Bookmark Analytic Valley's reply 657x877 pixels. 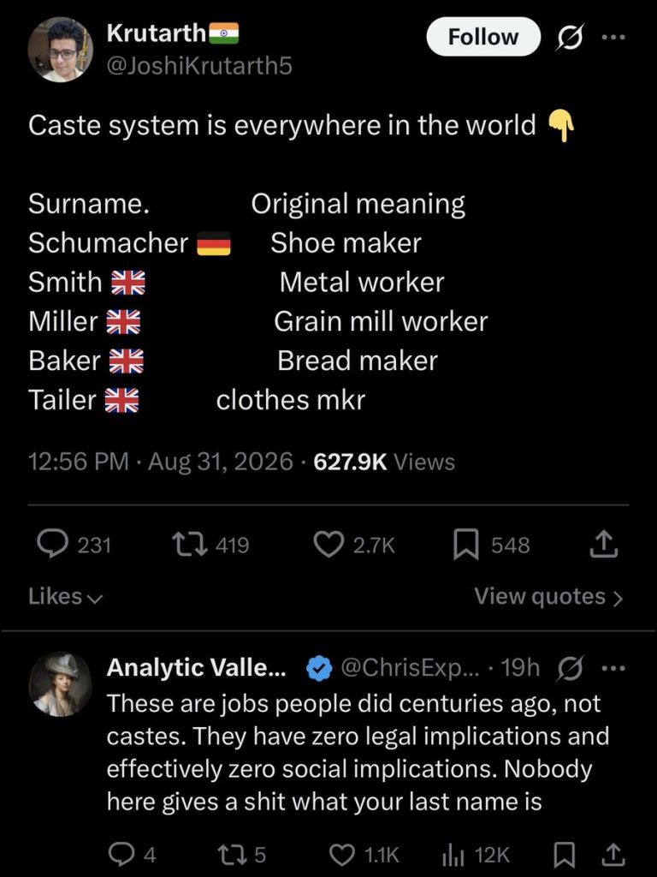pos(563,854)
